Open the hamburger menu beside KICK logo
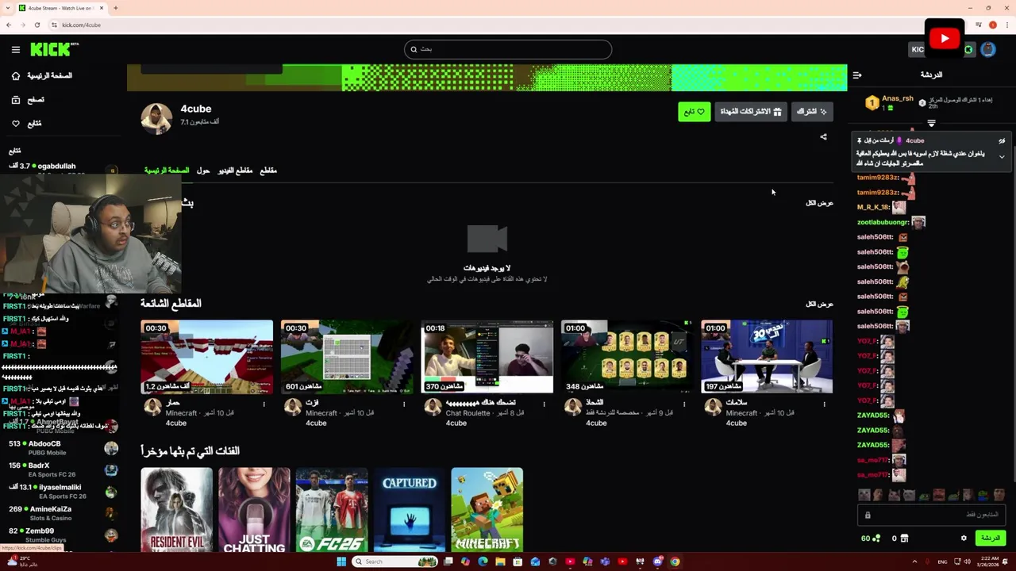Screen dimensions: 1016x571 [16, 49]
